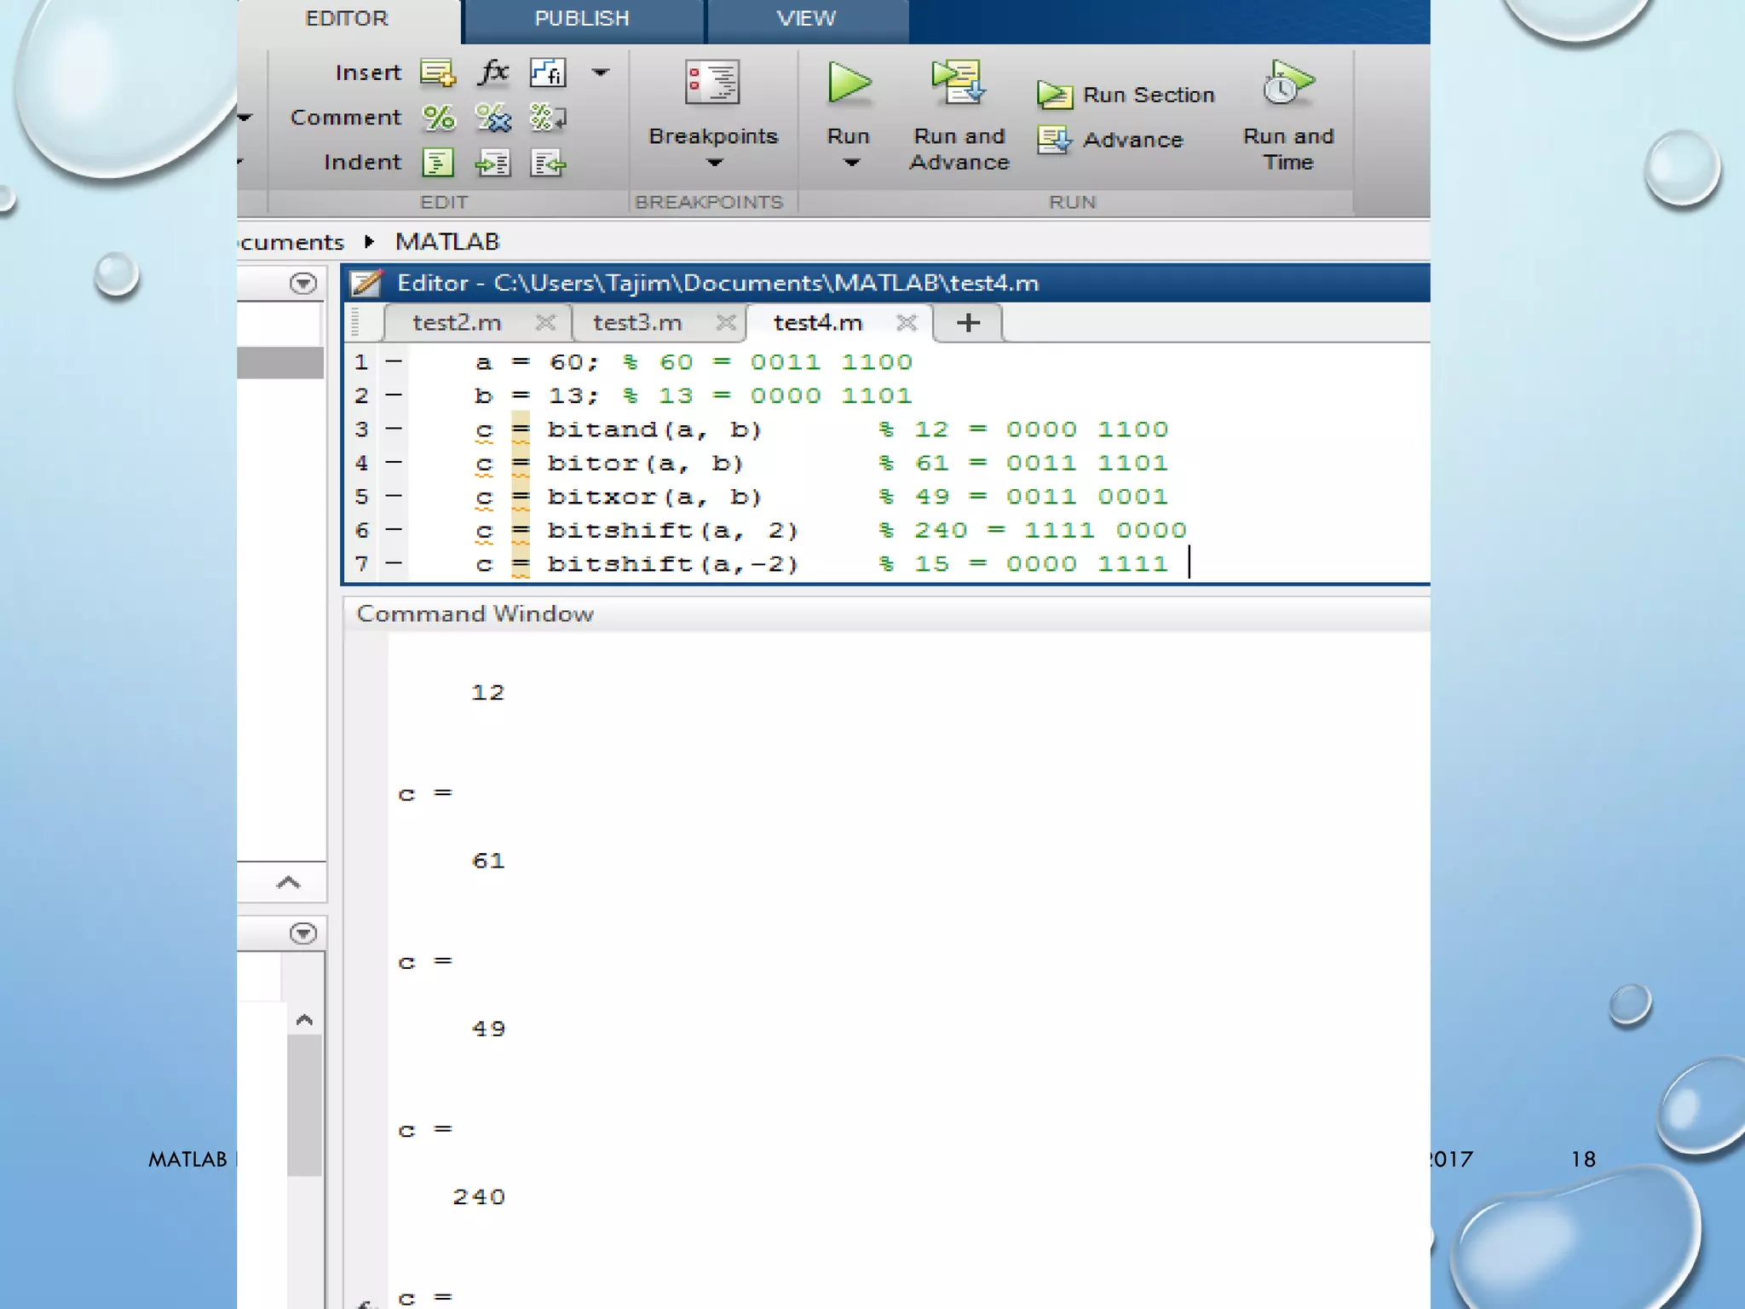This screenshot has height=1309, width=1745.
Task: Click the Advance button
Action: click(1111, 139)
